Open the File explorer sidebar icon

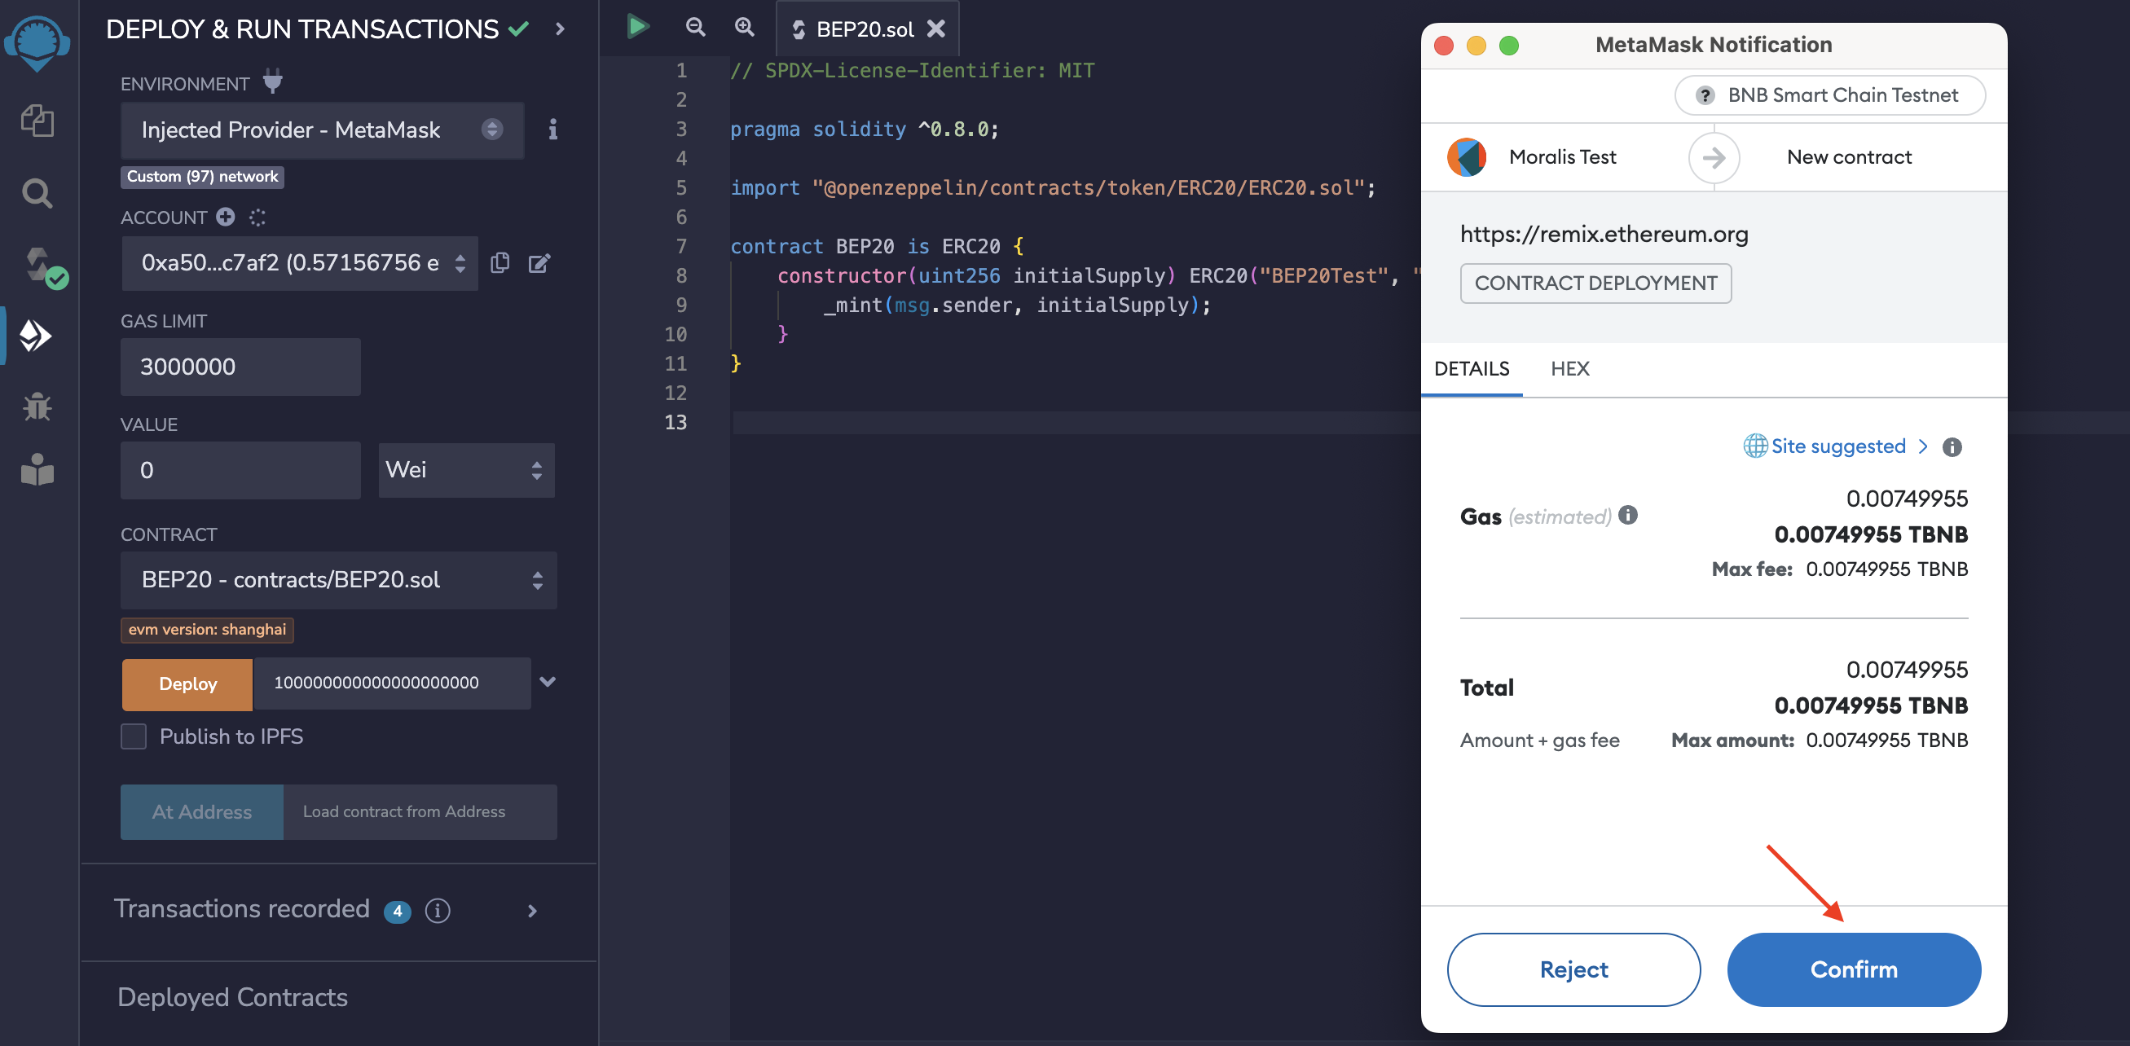(37, 121)
